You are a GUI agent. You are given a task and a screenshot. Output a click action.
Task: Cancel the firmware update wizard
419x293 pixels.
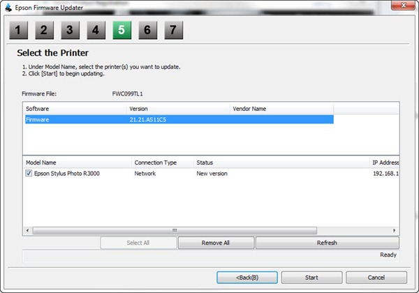[376, 278]
